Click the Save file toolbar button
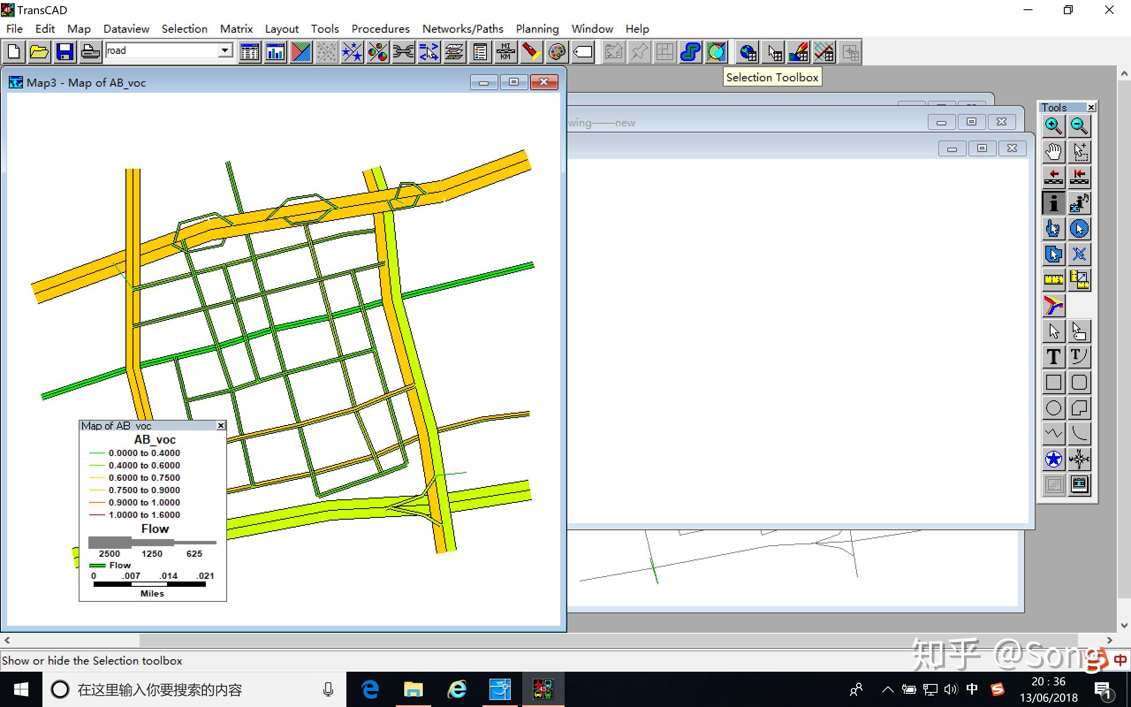Image resolution: width=1131 pixels, height=707 pixels. tap(65, 51)
